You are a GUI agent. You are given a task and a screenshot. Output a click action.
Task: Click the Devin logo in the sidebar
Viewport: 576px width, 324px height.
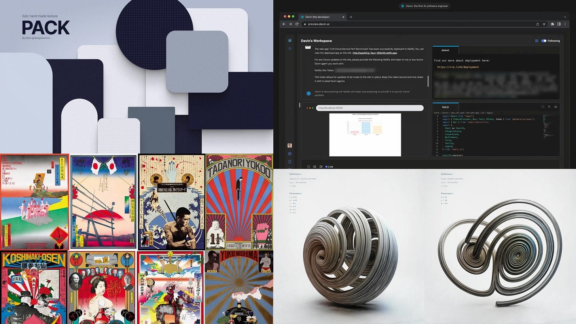click(x=290, y=40)
